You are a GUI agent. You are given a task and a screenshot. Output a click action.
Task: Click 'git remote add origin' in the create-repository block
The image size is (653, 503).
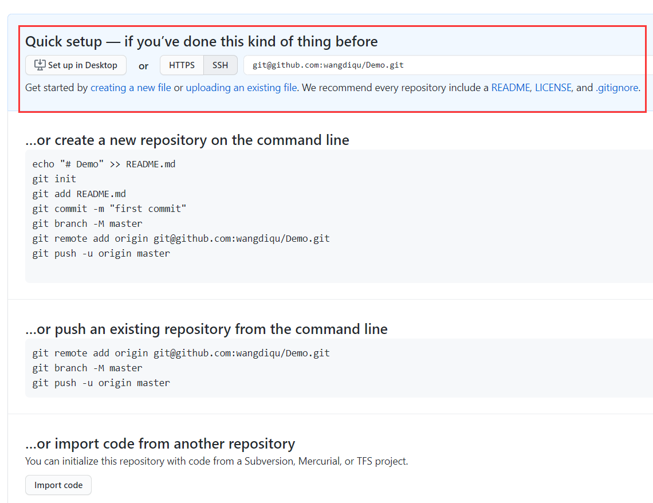click(181, 239)
